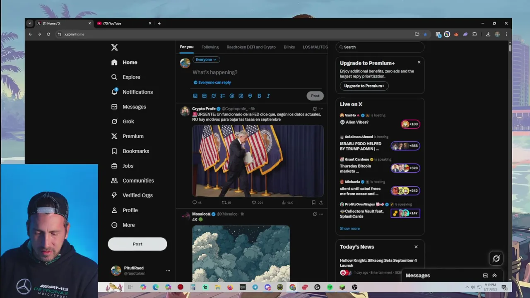The image size is (530, 298).
Task: Click the X Search field
Action: click(380, 47)
